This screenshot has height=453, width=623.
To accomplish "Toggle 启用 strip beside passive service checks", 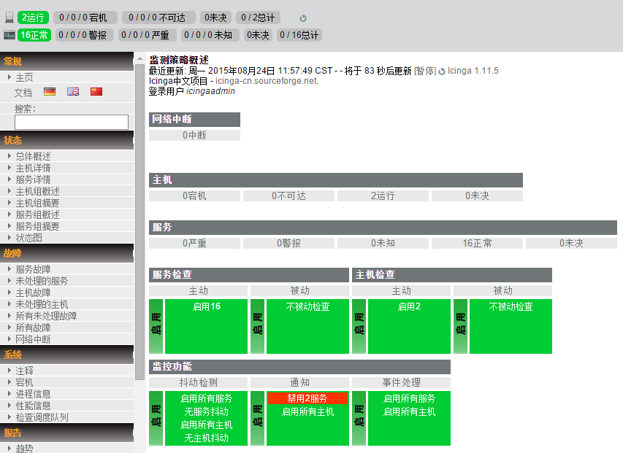I will (258, 326).
